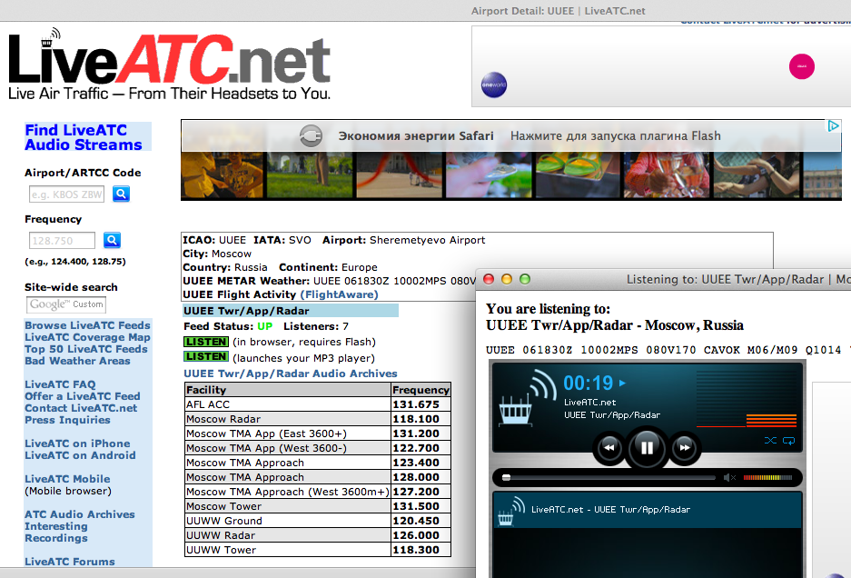Toggle repeat icon in audio player

[x=788, y=441]
